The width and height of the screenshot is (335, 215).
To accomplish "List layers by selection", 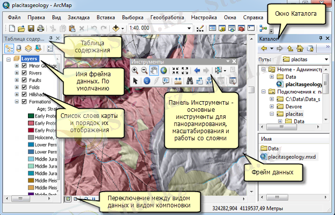I will (38, 48).
